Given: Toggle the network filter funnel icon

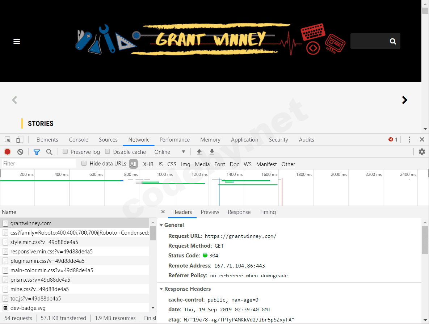Looking at the screenshot, I should [37, 152].
